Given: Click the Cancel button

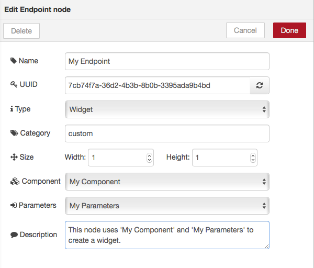Looking at the screenshot, I should (245, 30).
